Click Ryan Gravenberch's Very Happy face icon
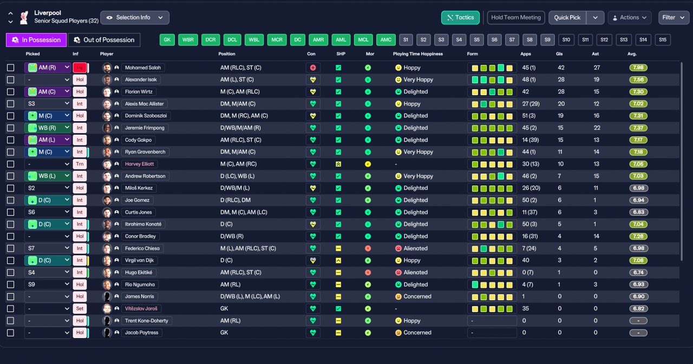The width and height of the screenshot is (693, 364). coord(398,152)
